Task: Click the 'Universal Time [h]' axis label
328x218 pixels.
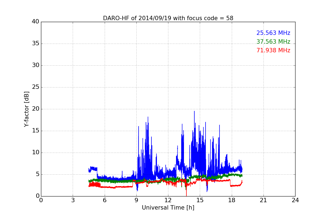Action: (168, 208)
